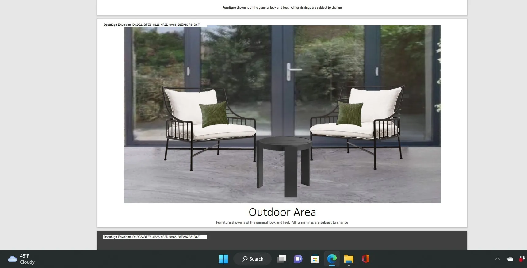This screenshot has height=268, width=527.
Task: Click the outdoor chairs photo in the document
Action: [x=282, y=114]
